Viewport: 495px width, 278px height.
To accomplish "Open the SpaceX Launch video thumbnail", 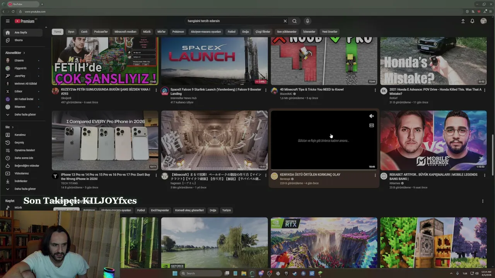I will coord(214,61).
